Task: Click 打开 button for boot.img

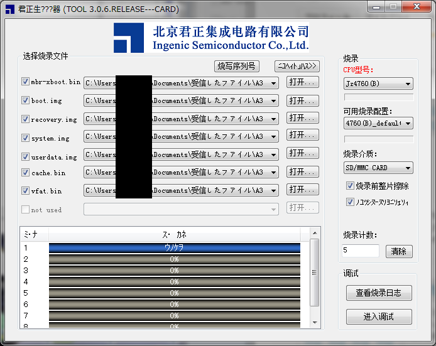Action: click(303, 100)
